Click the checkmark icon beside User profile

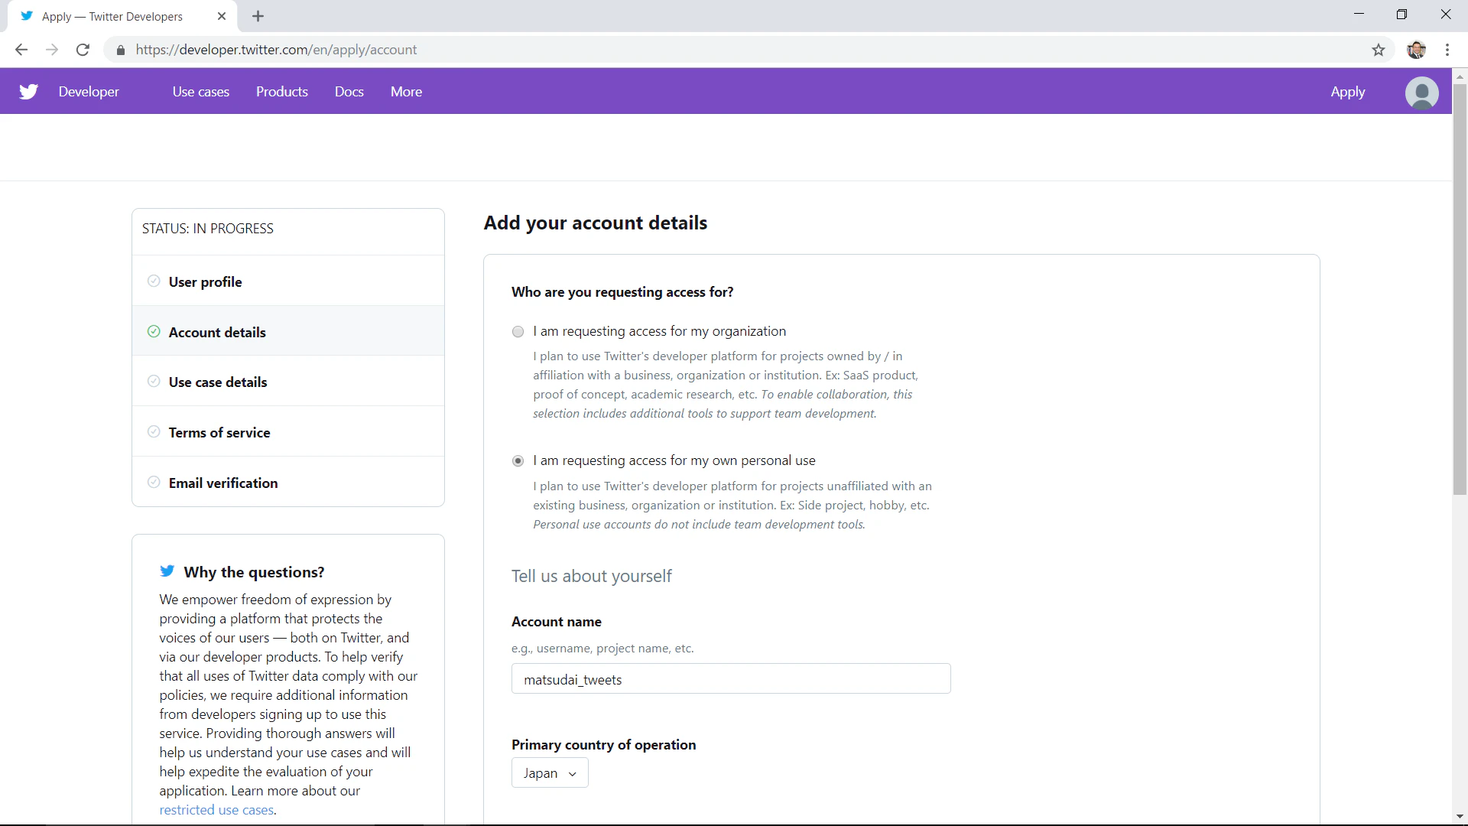[154, 281]
